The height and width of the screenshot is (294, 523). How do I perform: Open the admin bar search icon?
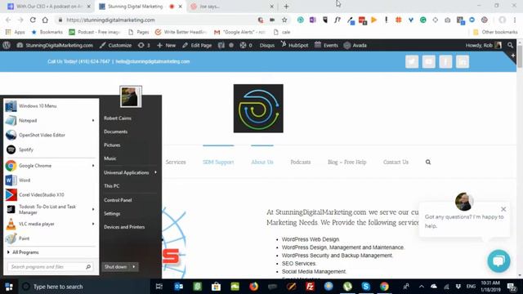pyautogui.click(x=510, y=46)
